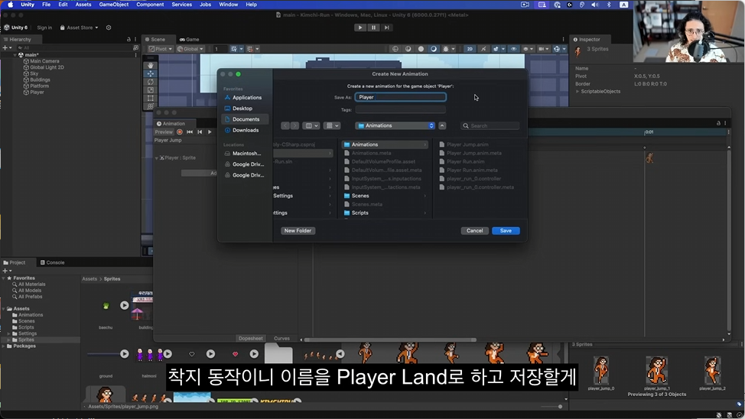Click the Animation timeline horizontal scrollbar
The width and height of the screenshot is (745, 419).
point(389,339)
